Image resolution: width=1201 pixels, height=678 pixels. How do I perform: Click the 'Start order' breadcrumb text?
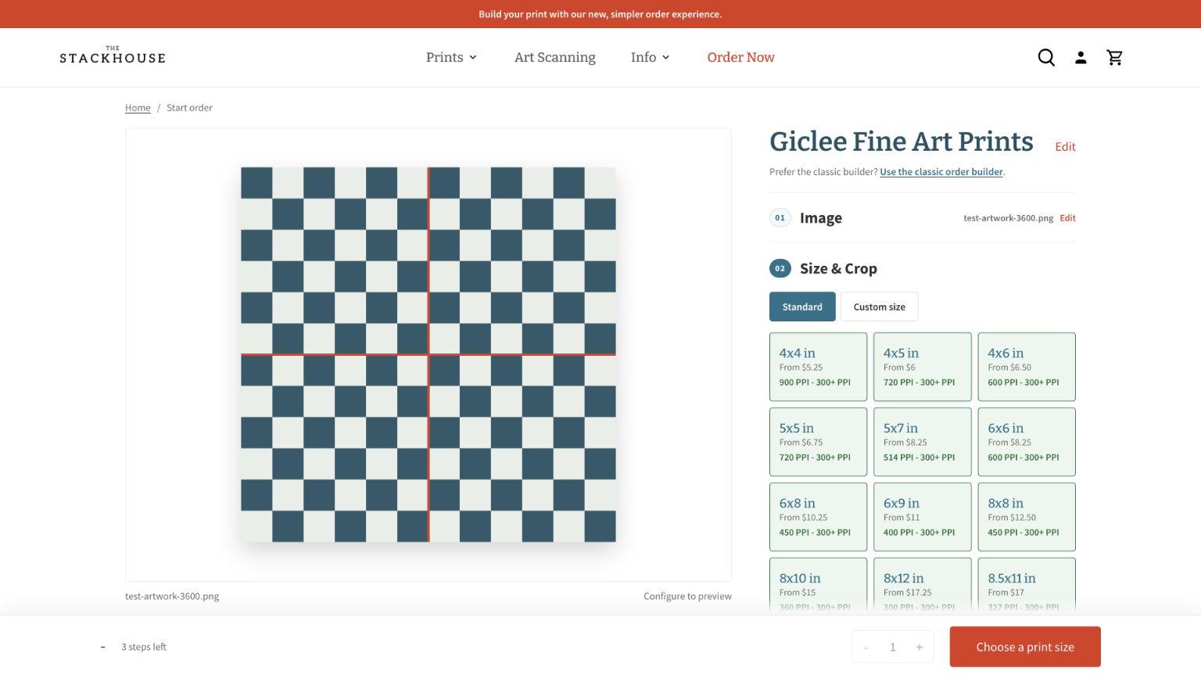click(x=189, y=108)
